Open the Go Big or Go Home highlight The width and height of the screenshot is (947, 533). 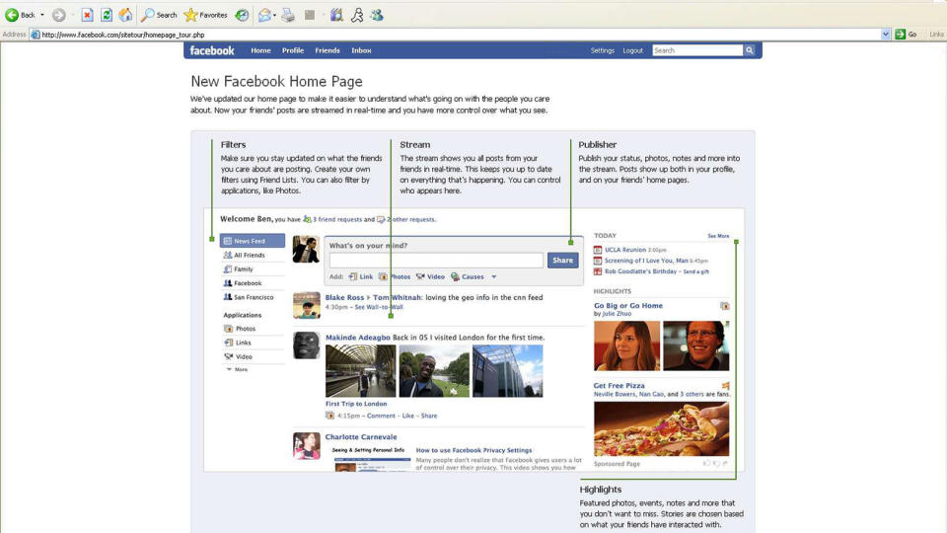click(x=628, y=306)
